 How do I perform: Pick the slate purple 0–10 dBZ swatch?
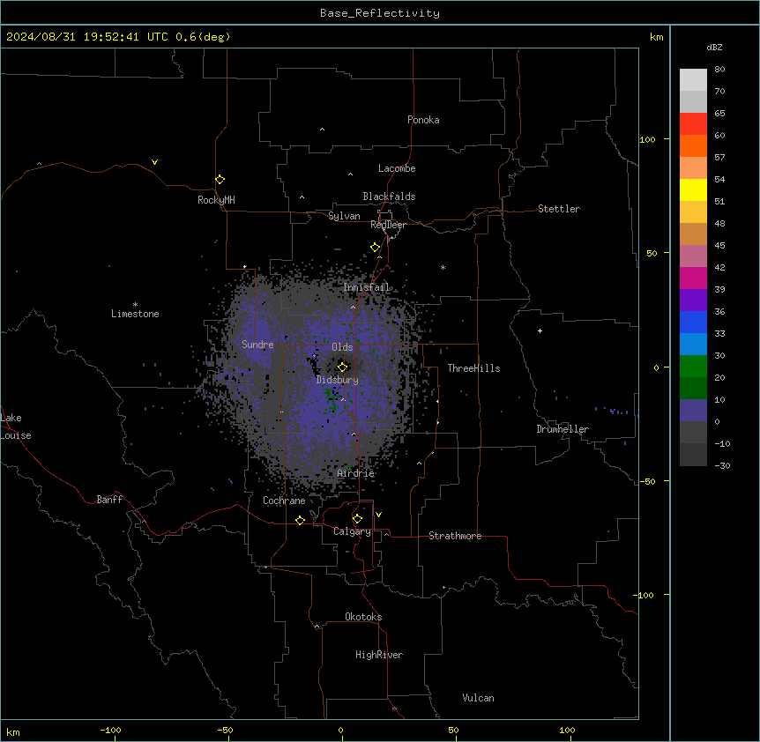(693, 411)
